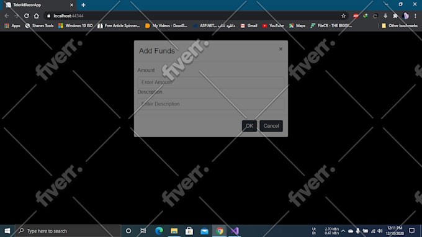Dismiss dialog using Cancel button

pos(271,126)
